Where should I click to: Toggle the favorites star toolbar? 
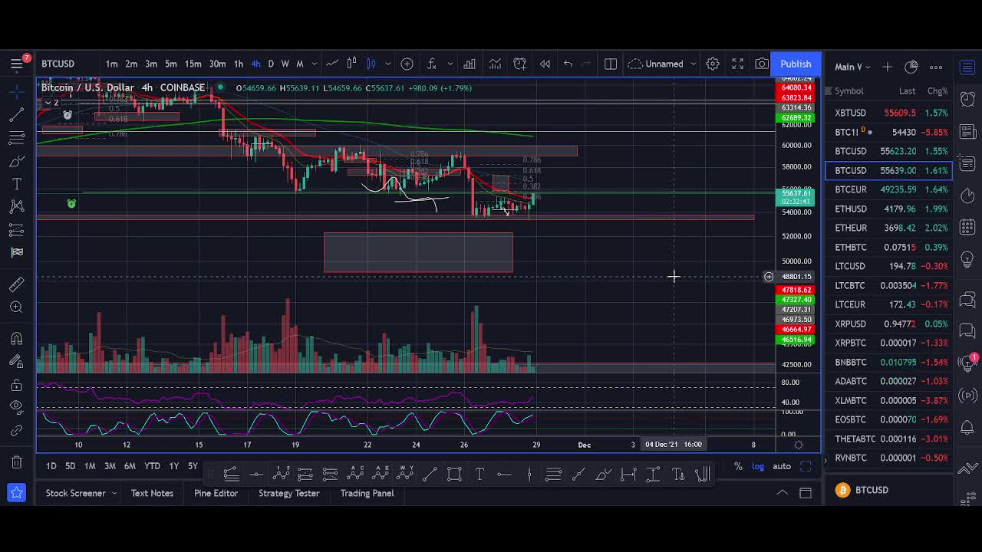click(x=16, y=492)
